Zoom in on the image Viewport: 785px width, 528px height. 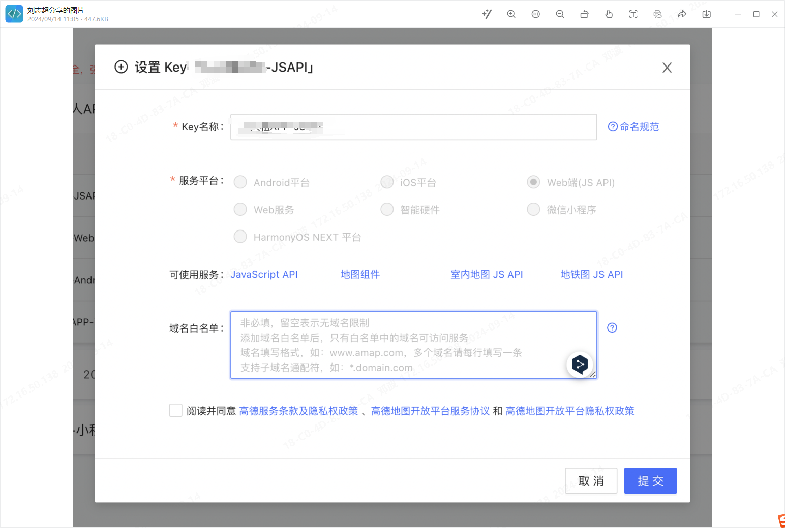click(511, 14)
